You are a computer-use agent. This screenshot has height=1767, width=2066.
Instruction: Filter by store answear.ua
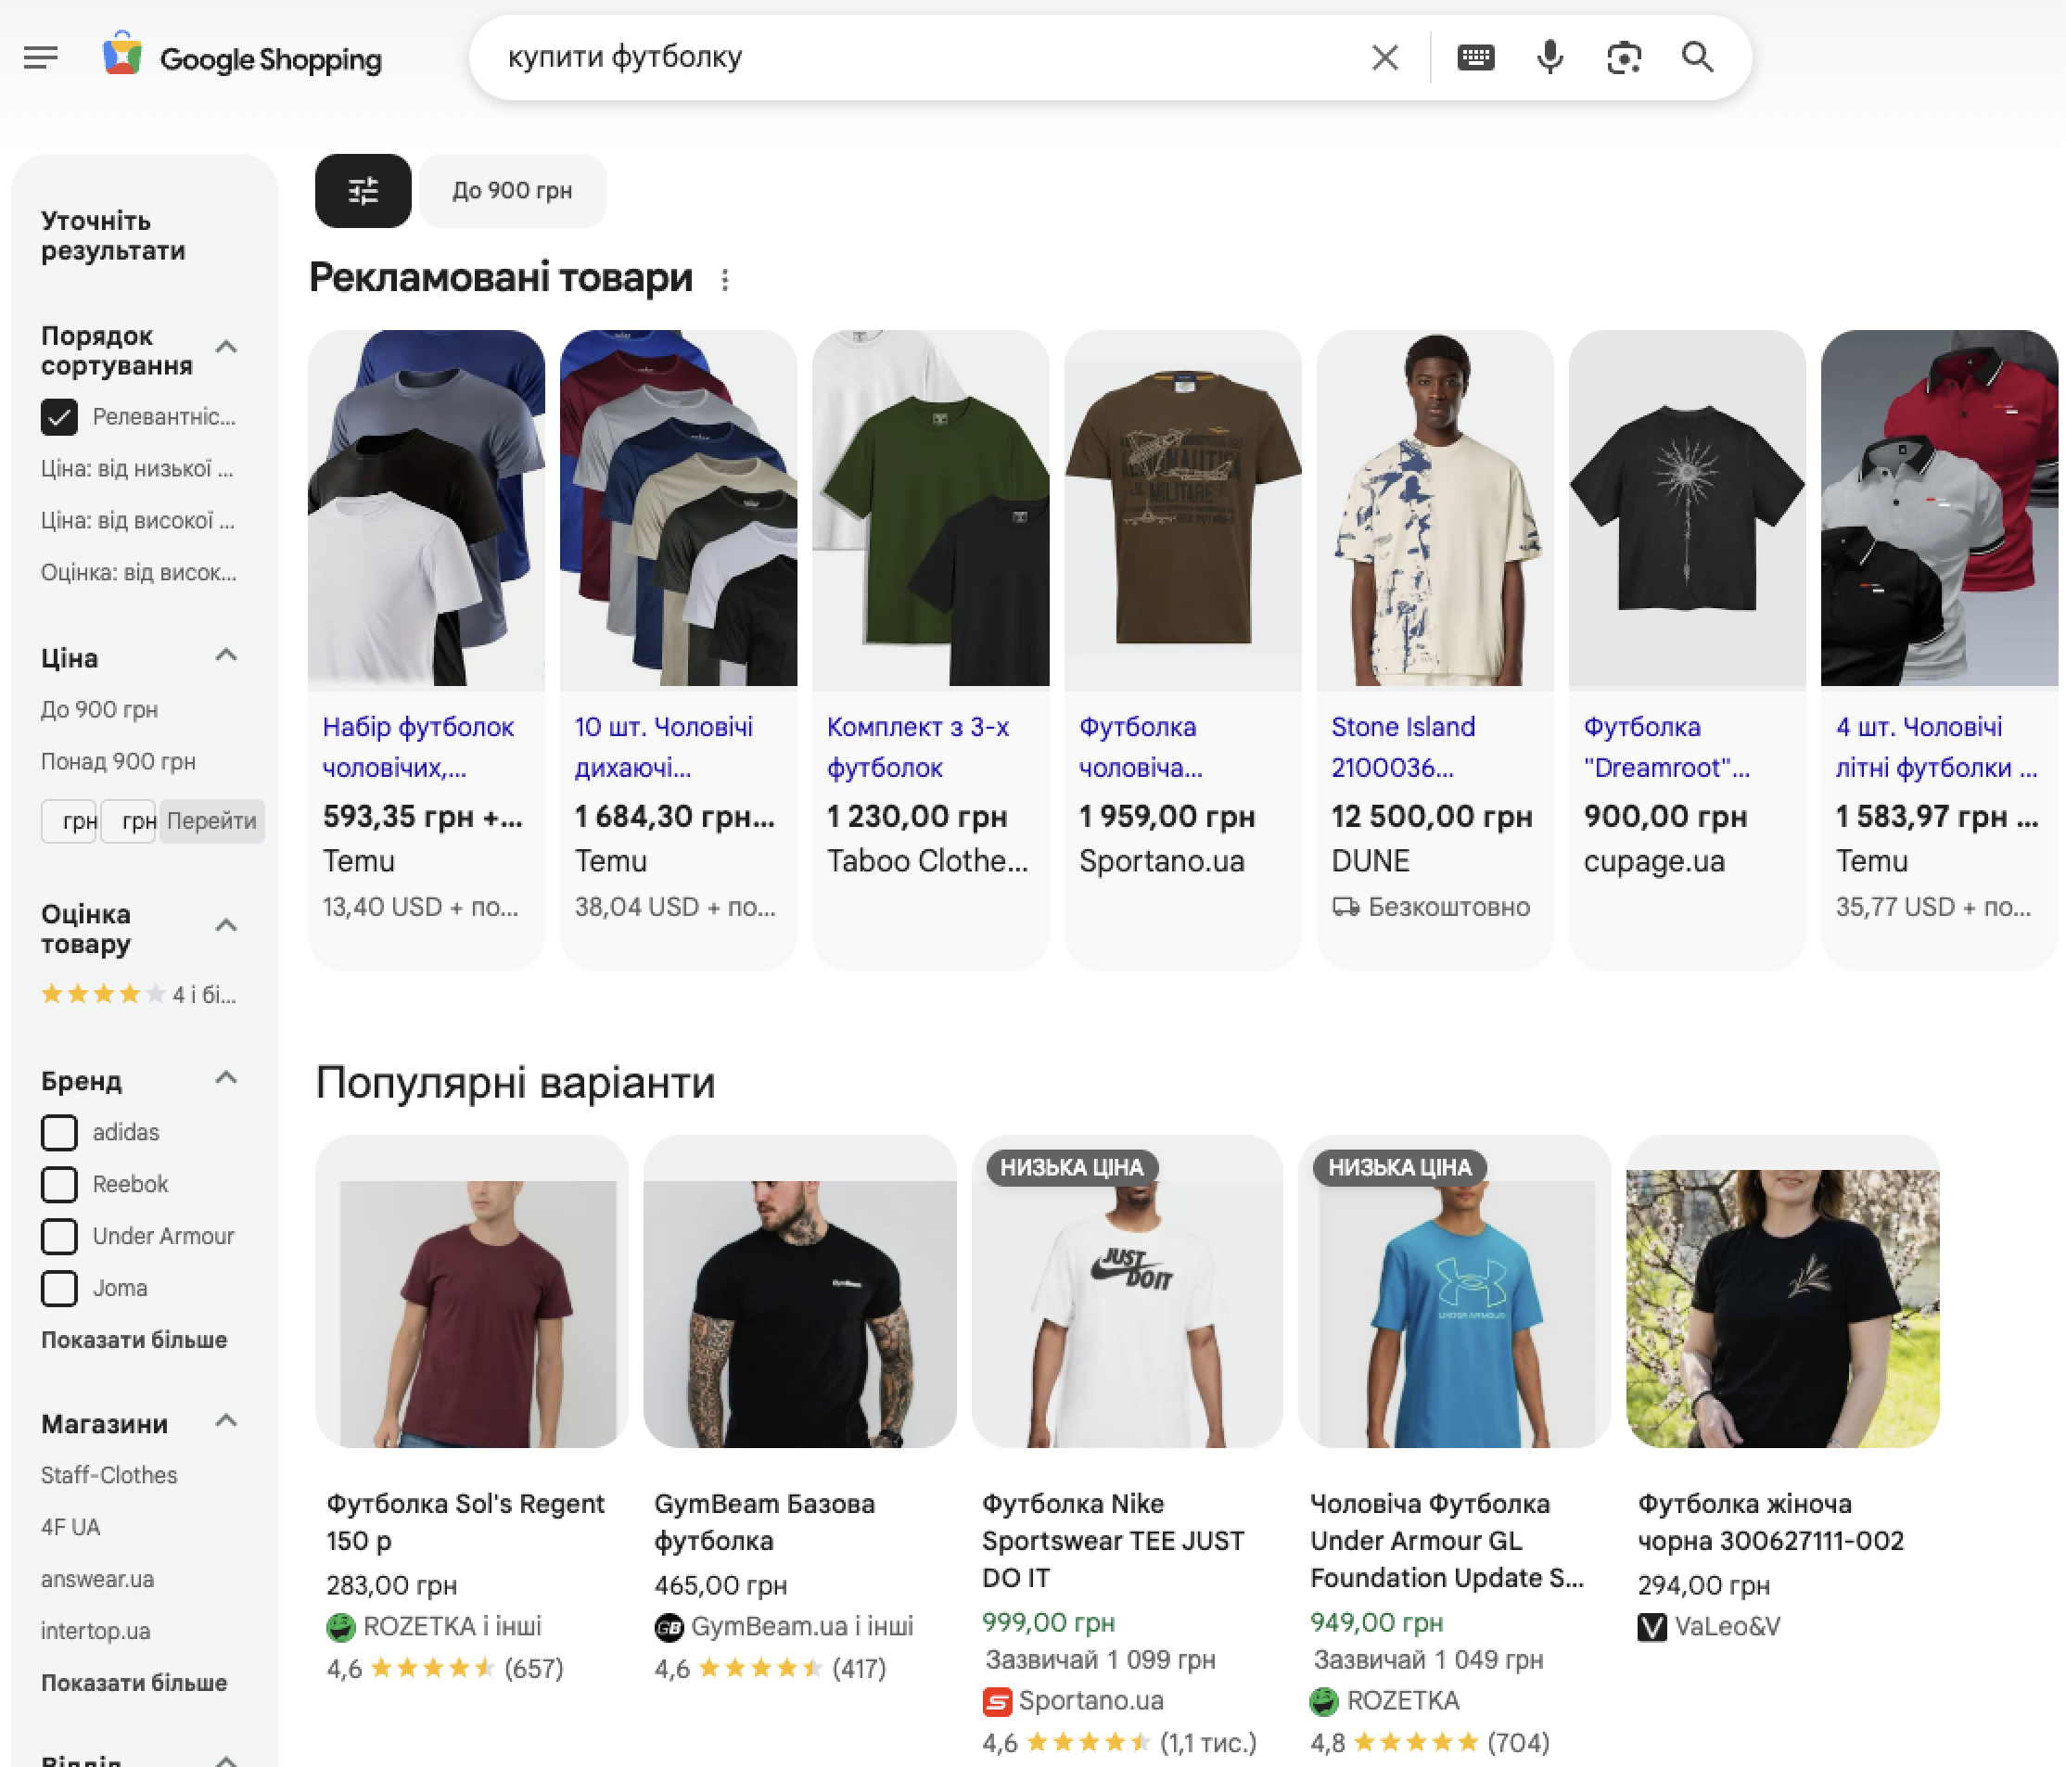coord(96,1579)
